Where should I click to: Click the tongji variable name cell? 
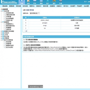[45, 26]
